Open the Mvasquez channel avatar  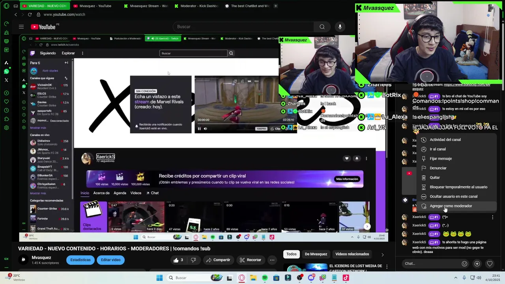23,260
